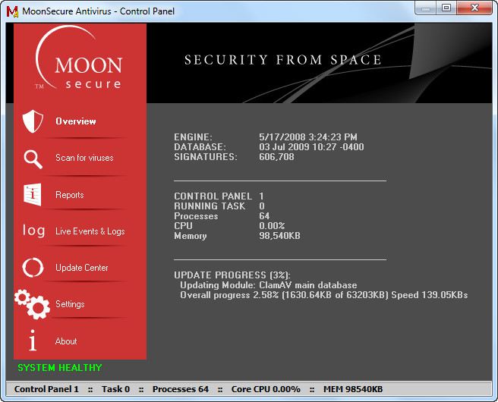Minimize the MoonSecure window
This screenshot has width=498, height=402.
click(426, 8)
